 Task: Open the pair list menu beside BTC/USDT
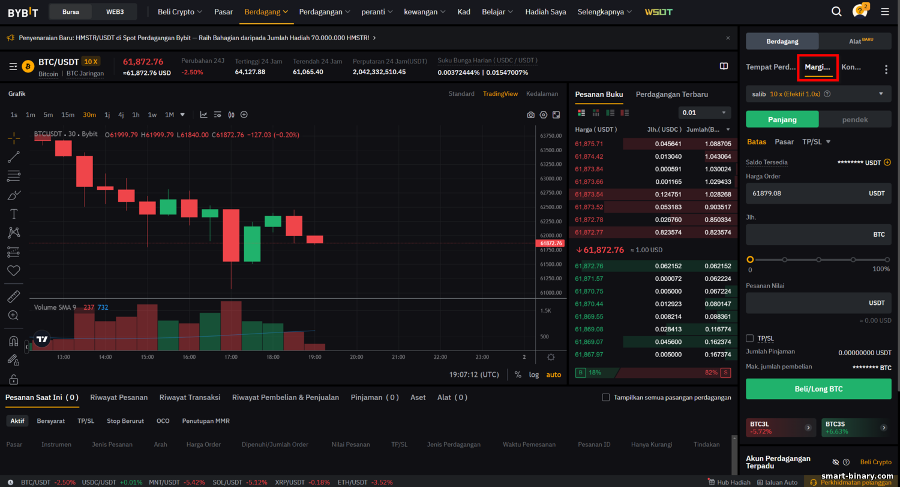click(x=13, y=66)
